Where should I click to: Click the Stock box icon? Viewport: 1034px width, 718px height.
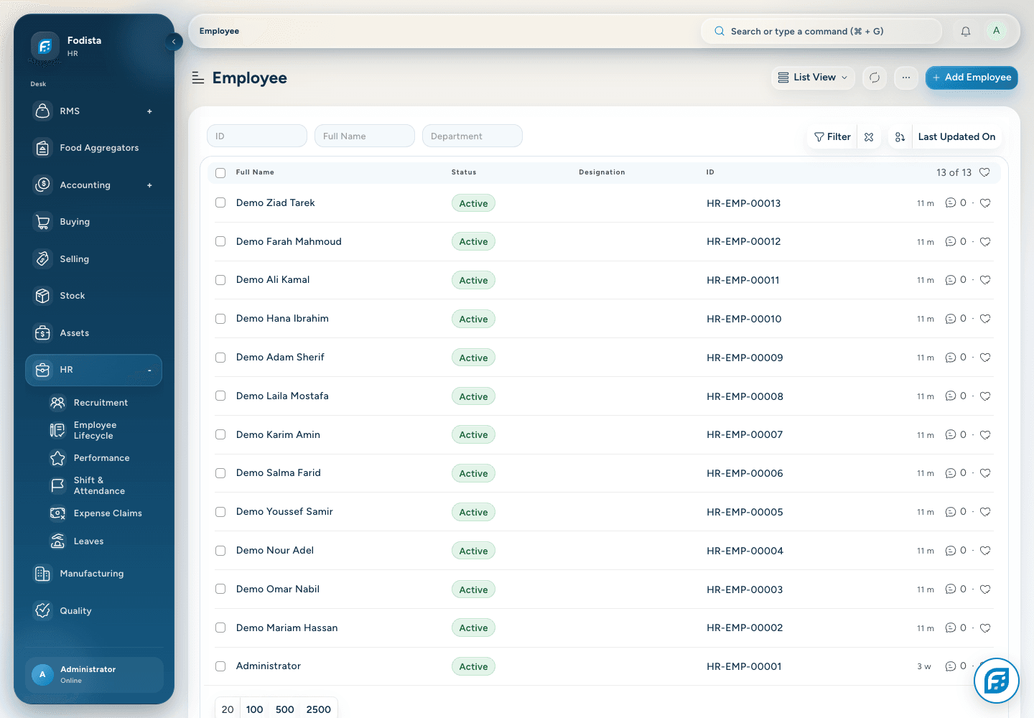[43, 296]
